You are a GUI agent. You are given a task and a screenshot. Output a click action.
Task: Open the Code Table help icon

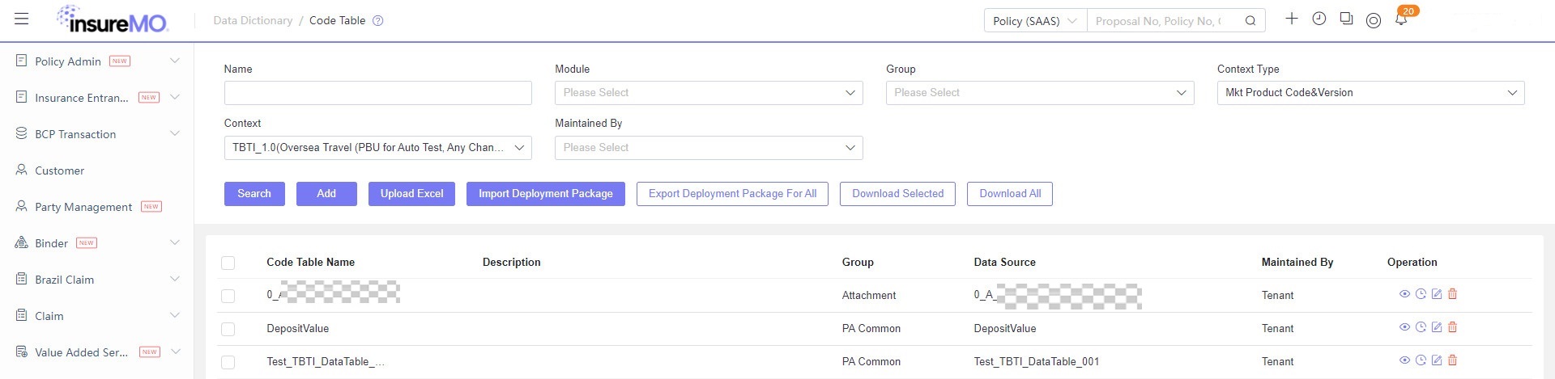click(x=377, y=21)
